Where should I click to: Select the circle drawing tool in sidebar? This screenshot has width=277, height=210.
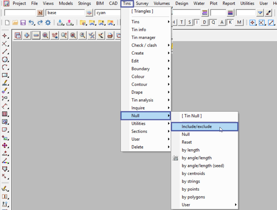[x=5, y=59]
